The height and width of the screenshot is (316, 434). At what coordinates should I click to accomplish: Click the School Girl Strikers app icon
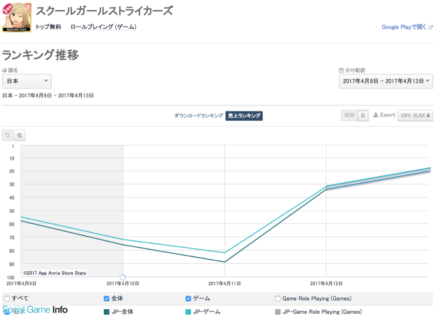16,17
